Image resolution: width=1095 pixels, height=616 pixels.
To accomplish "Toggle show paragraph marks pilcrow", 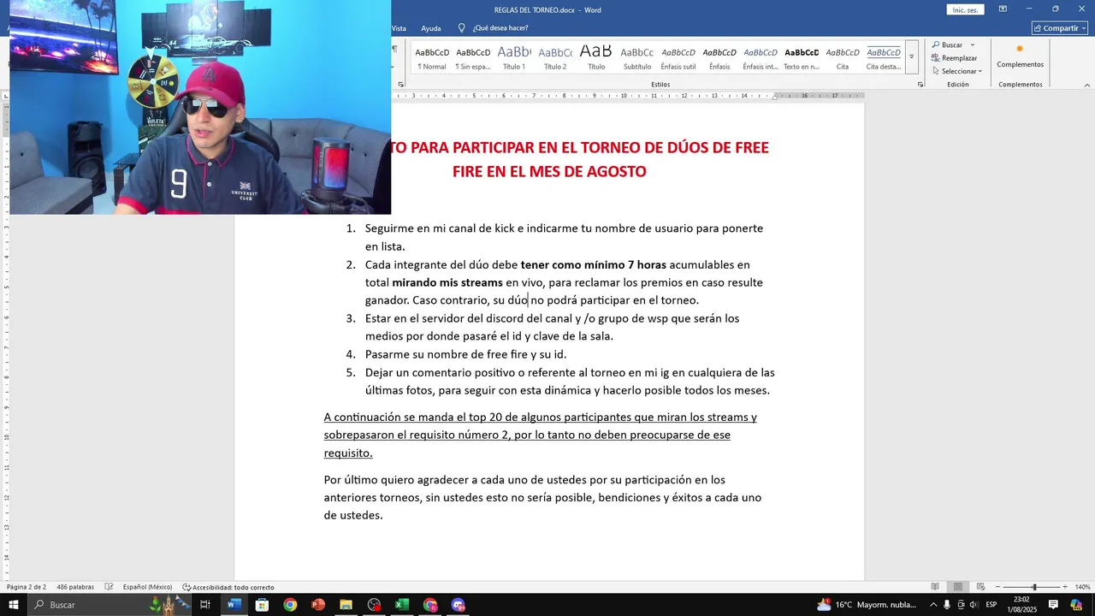I will pos(394,49).
